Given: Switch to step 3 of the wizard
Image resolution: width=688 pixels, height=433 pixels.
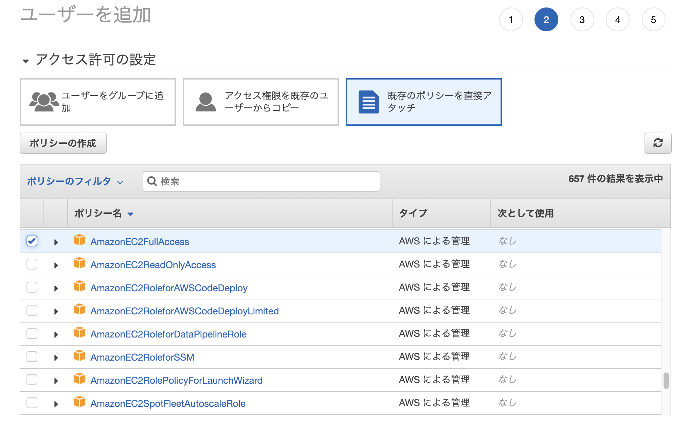Looking at the screenshot, I should click(582, 19).
